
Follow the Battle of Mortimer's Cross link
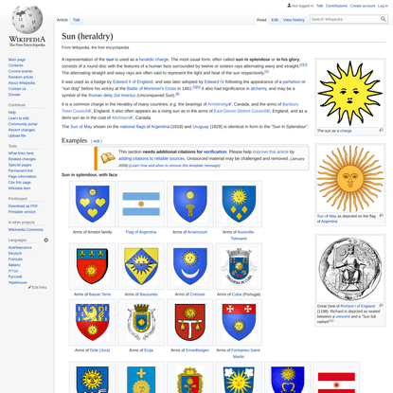[152, 88]
